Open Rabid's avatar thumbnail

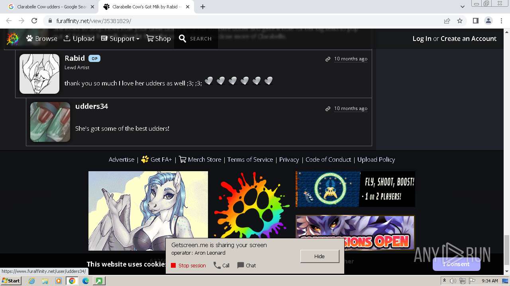39,74
